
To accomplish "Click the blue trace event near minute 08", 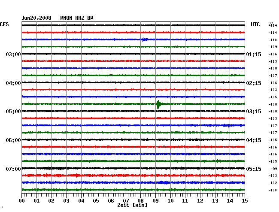I will [145, 39].
